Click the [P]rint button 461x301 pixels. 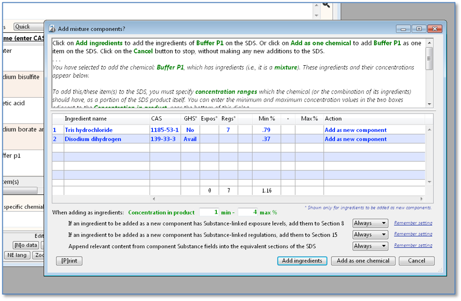tap(69, 261)
